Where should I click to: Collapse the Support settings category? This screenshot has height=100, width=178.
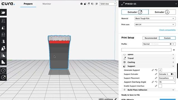(149, 66)
